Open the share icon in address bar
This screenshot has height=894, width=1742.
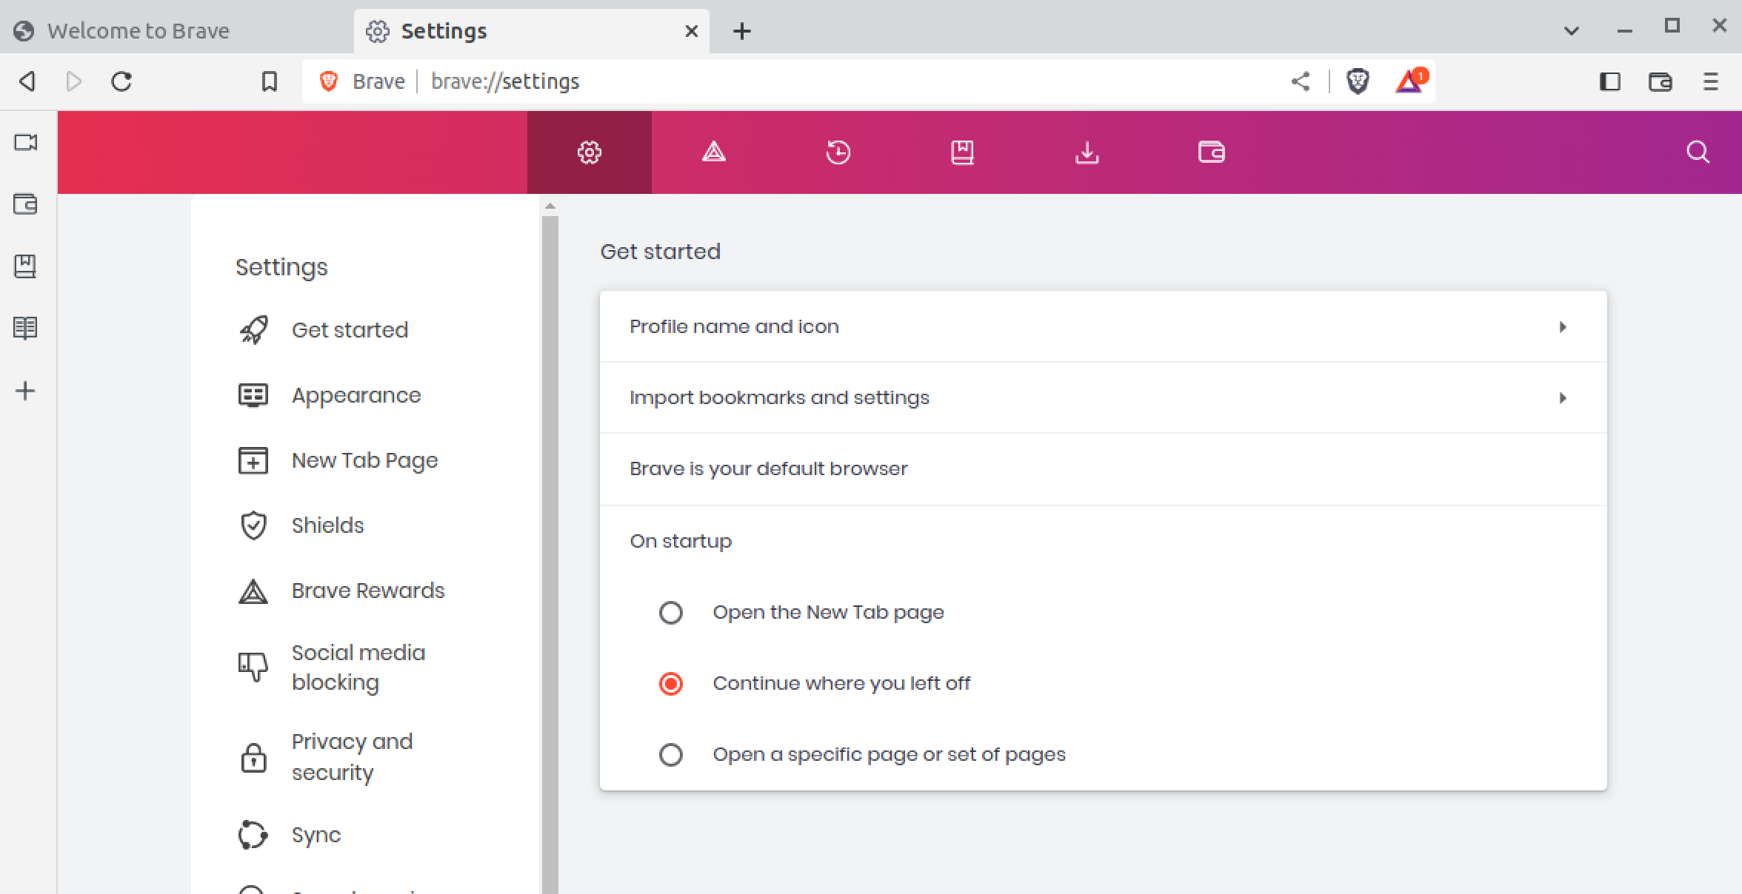click(x=1301, y=81)
